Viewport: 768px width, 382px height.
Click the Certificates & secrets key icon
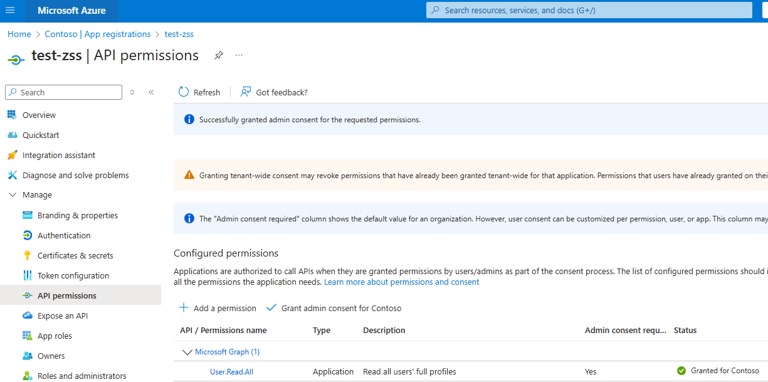coord(27,255)
